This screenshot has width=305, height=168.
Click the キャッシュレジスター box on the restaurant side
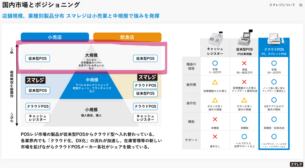point(145,118)
